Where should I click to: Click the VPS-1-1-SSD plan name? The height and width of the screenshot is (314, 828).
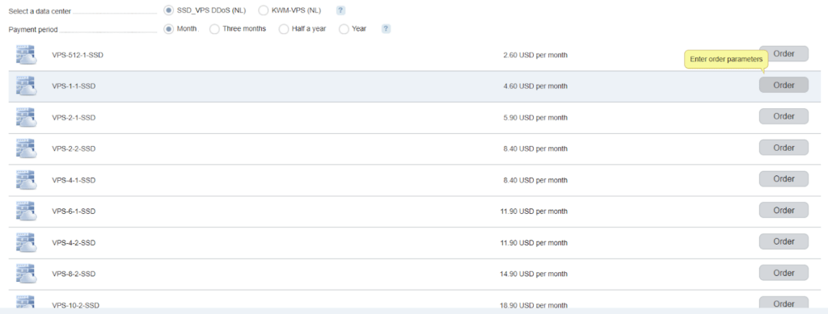tap(74, 86)
